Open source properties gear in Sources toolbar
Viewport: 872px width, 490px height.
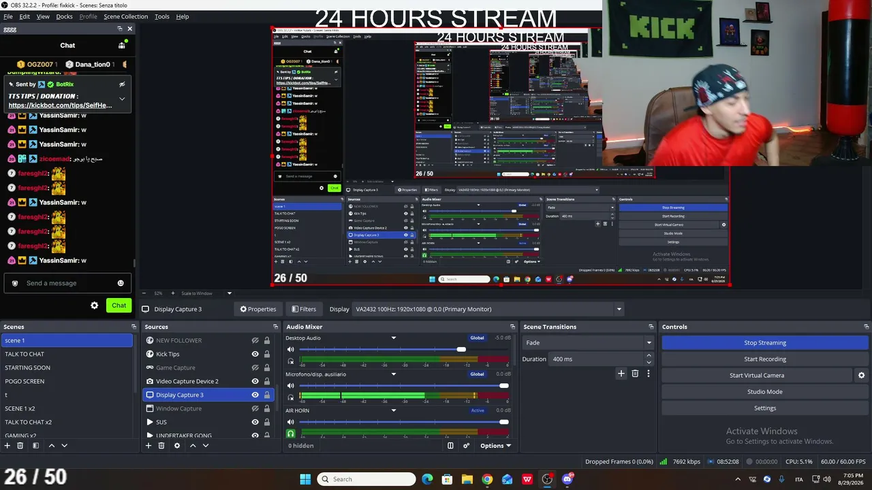click(x=176, y=446)
